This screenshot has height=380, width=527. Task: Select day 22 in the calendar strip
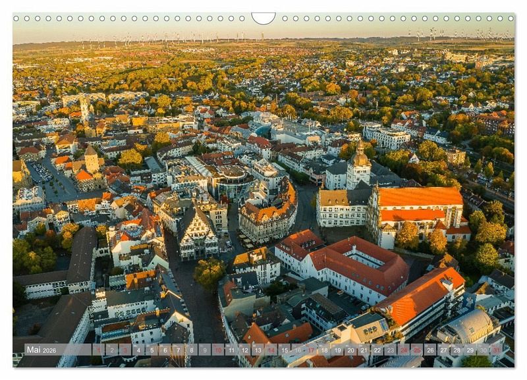coord(377,350)
